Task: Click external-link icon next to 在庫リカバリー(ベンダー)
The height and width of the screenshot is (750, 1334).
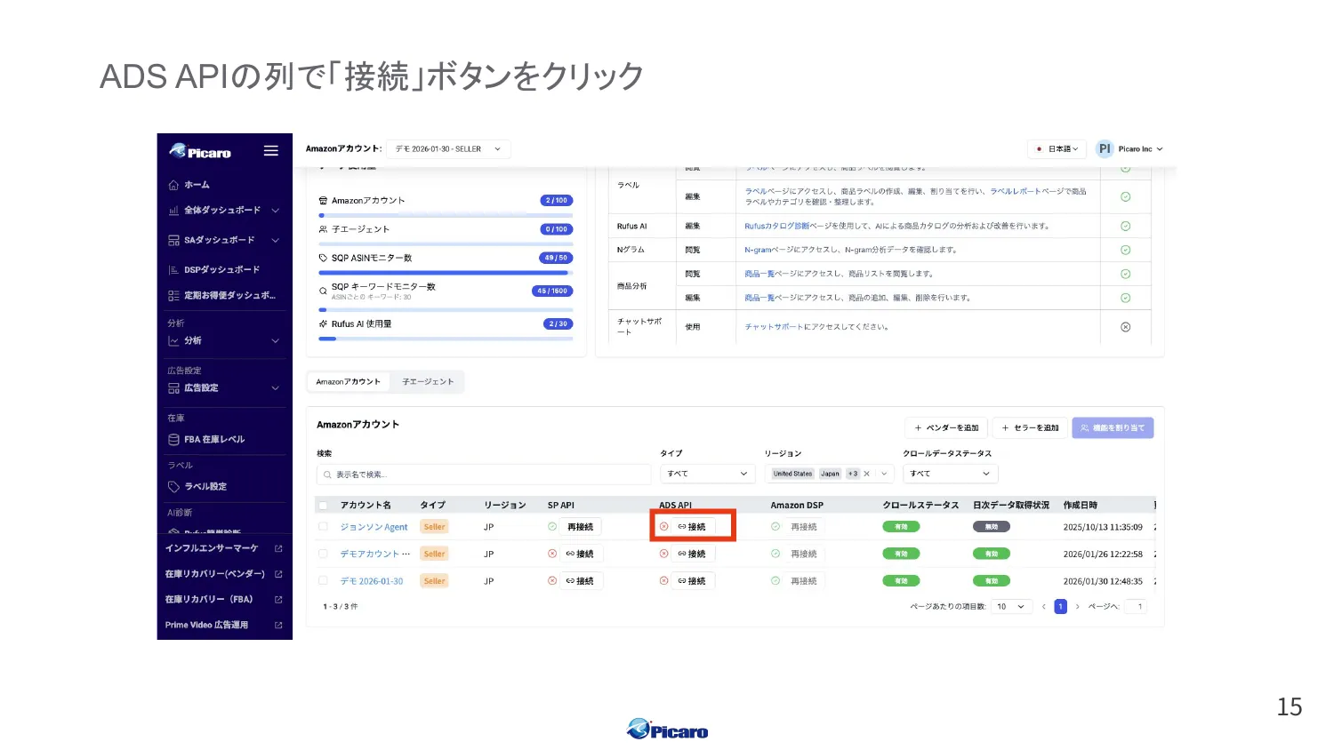Action: 278,574
